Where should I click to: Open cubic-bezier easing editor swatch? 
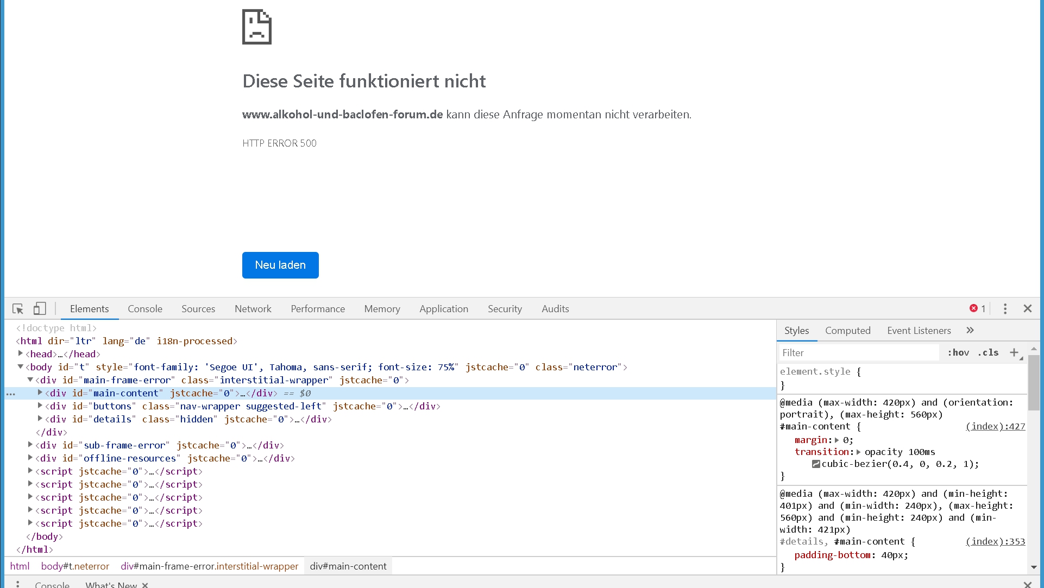click(x=816, y=464)
